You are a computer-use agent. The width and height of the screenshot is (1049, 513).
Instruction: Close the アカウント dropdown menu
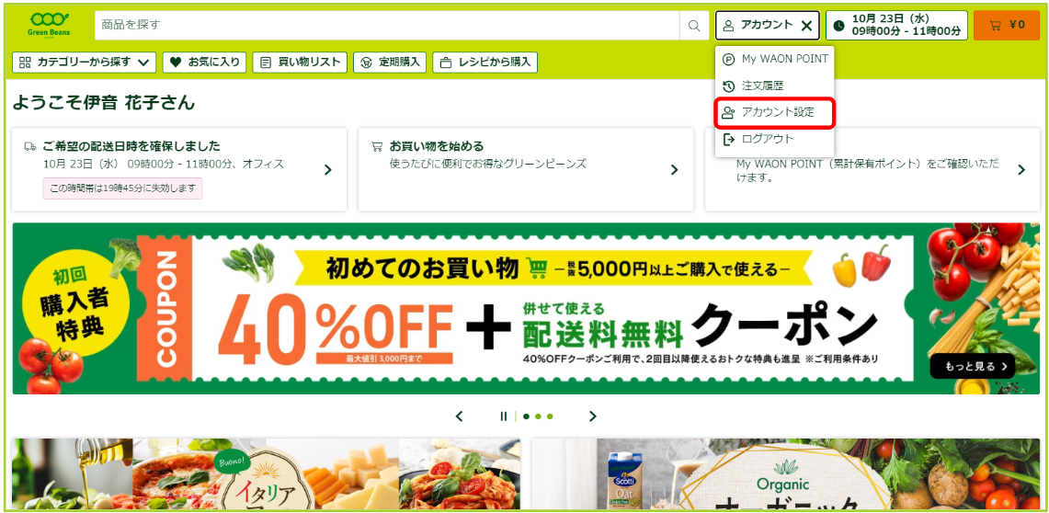pyautogui.click(x=807, y=26)
